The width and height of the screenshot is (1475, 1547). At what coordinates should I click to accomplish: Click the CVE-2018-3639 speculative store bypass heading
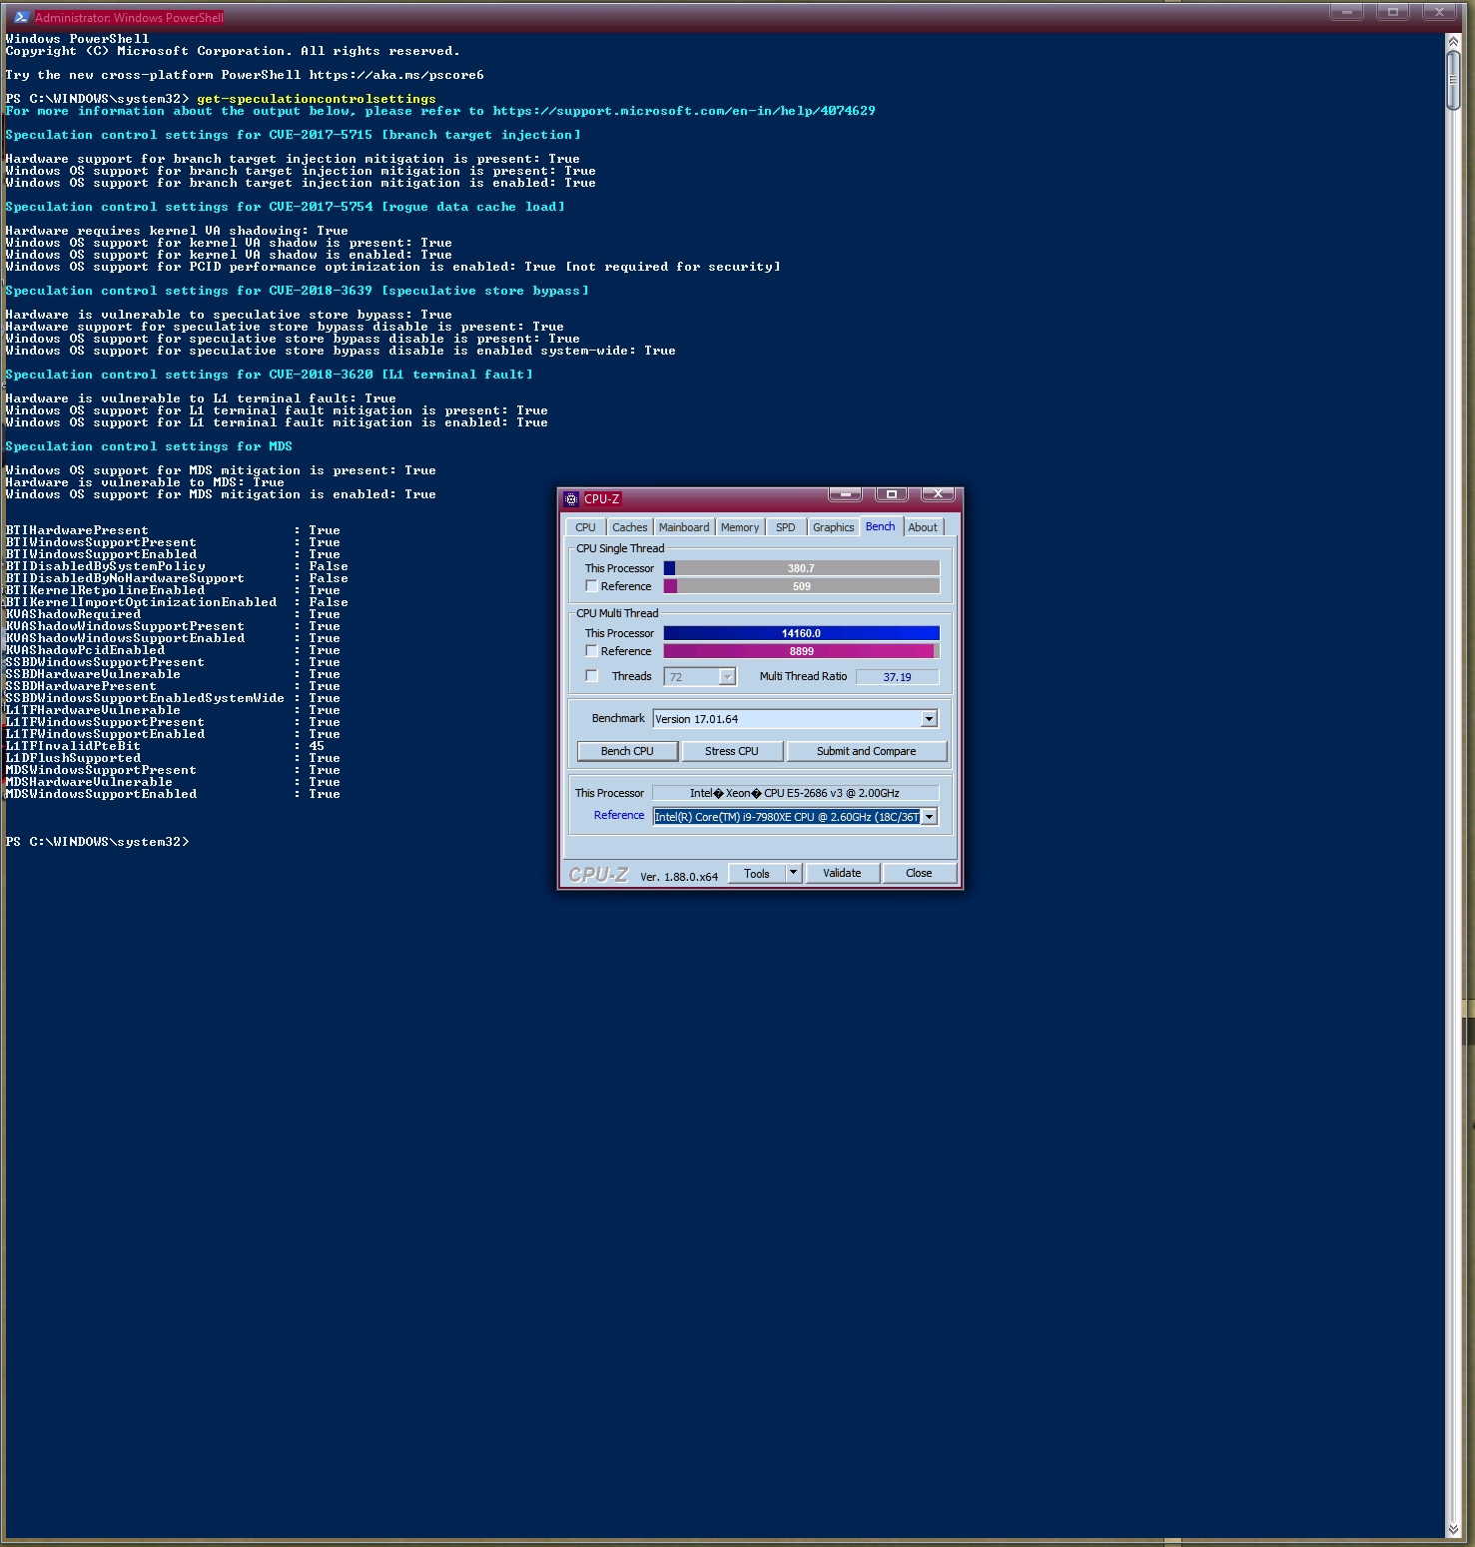coord(297,291)
